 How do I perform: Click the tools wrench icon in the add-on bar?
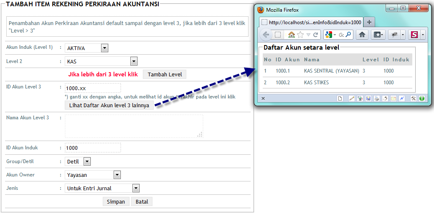pos(414,98)
